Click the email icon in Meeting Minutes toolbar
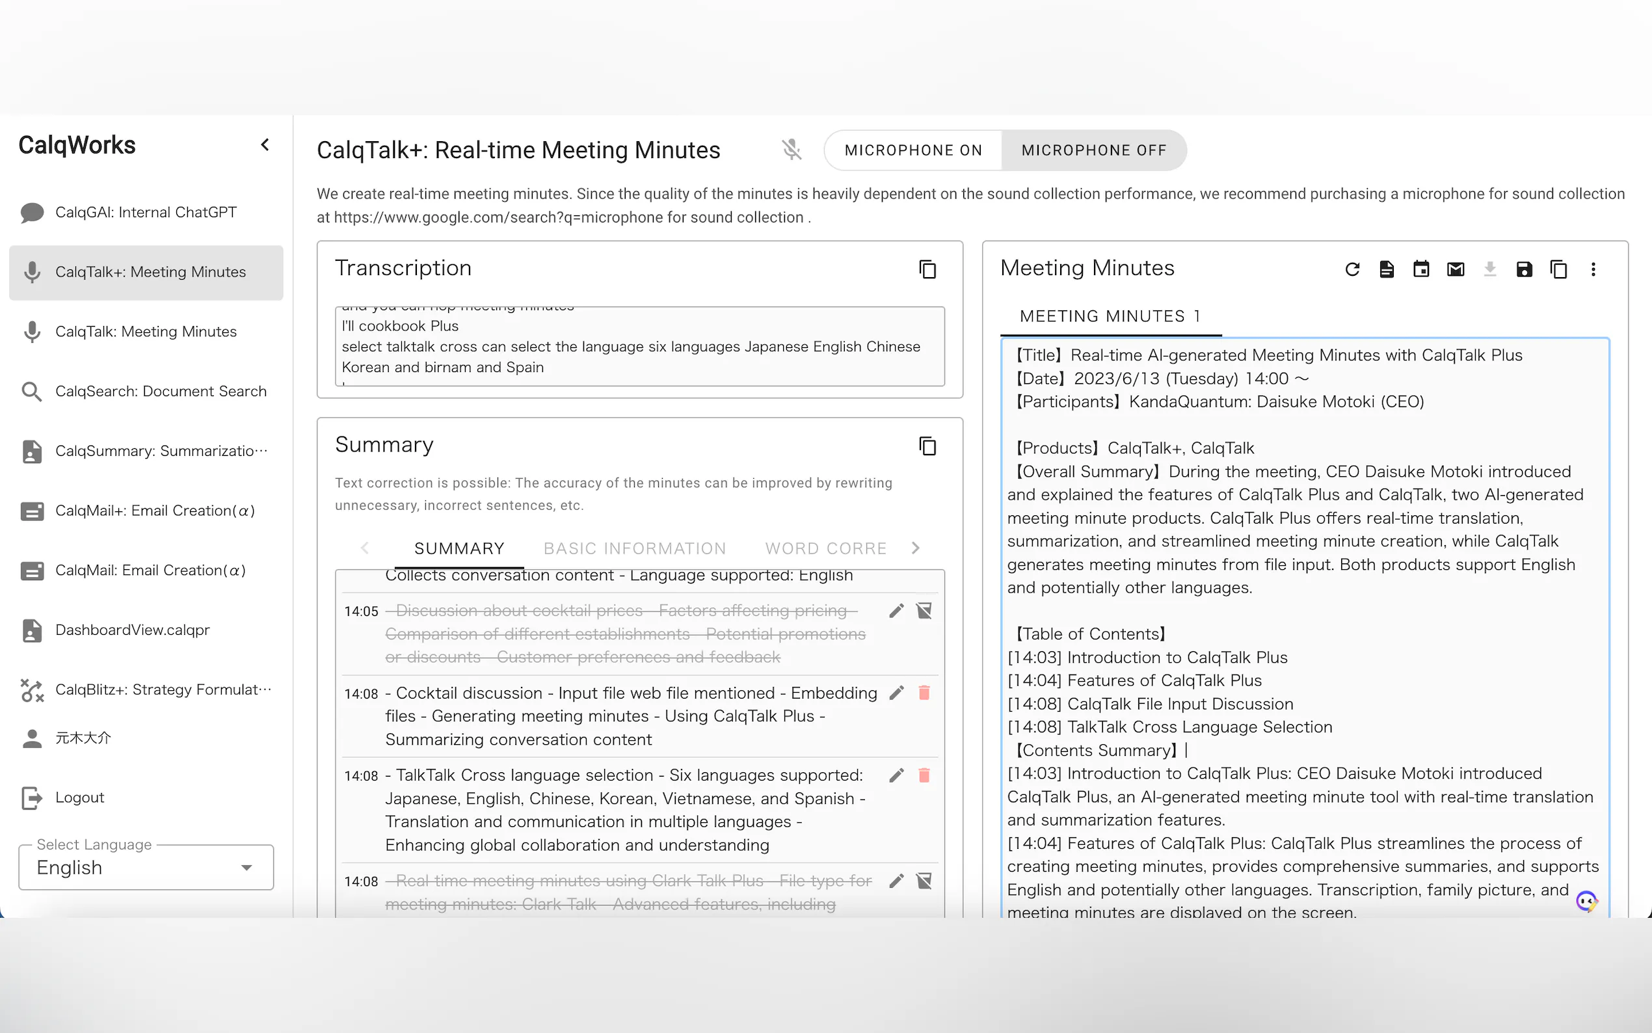The image size is (1652, 1033). point(1456,269)
